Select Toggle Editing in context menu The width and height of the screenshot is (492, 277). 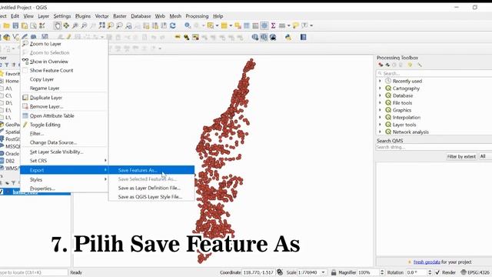point(64,125)
